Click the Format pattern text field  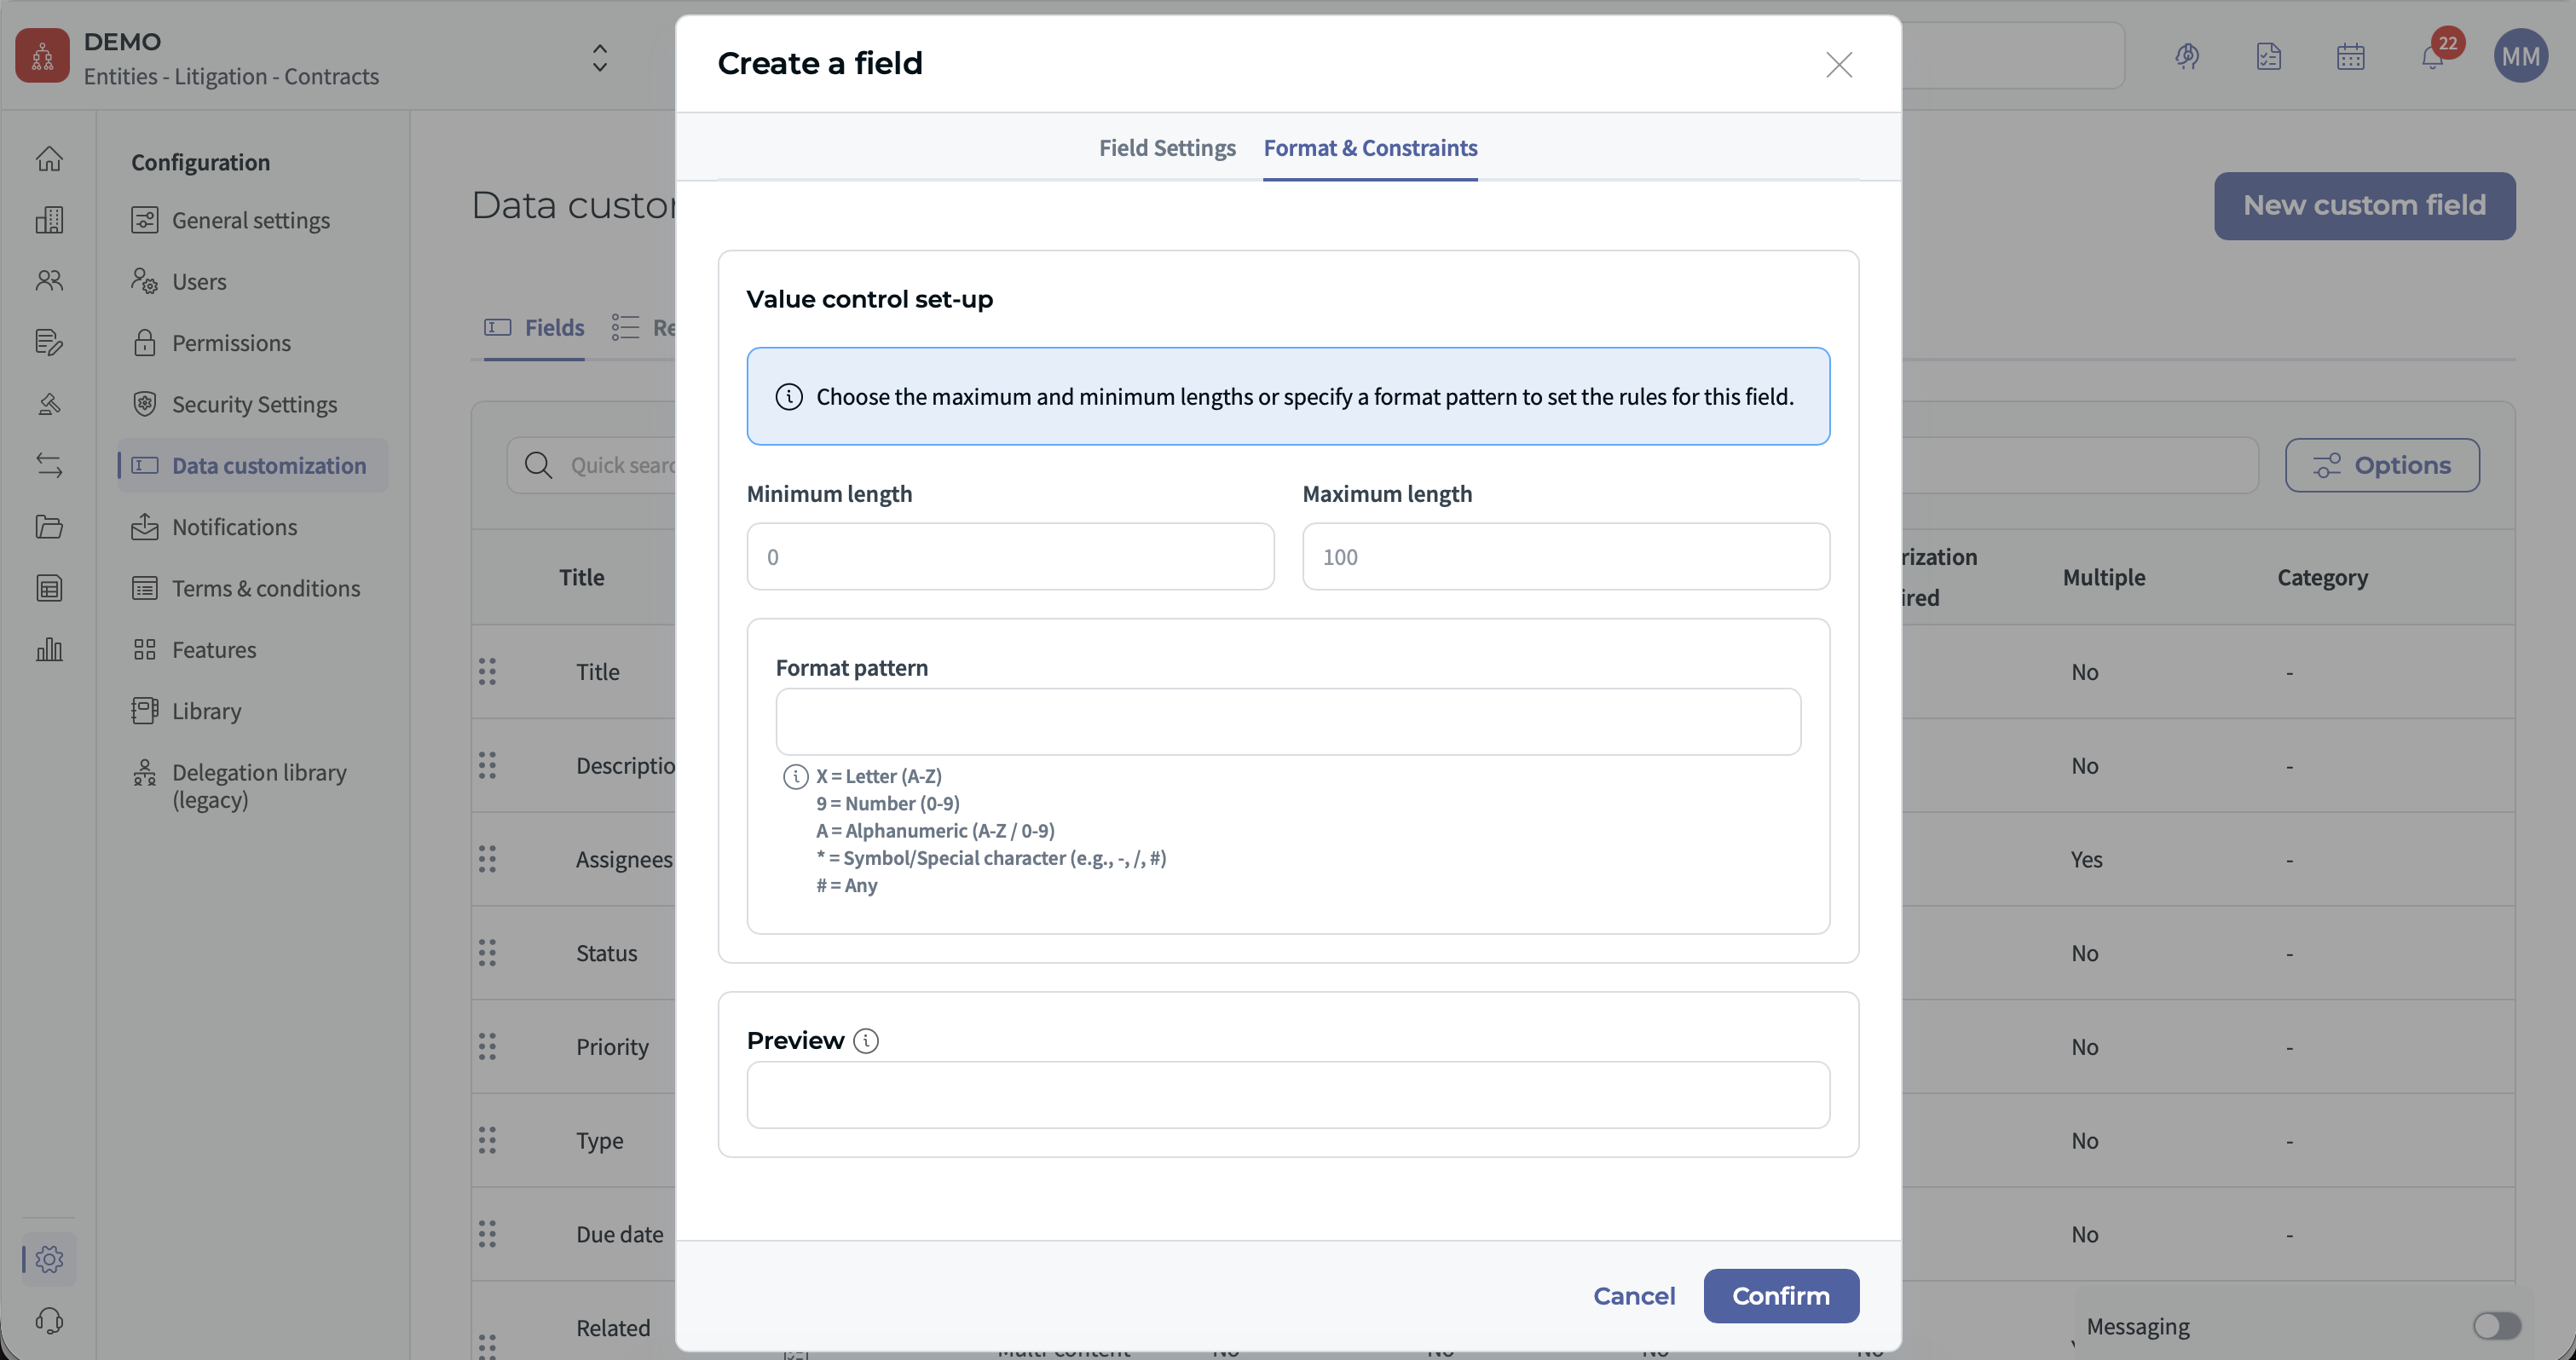(x=1287, y=721)
